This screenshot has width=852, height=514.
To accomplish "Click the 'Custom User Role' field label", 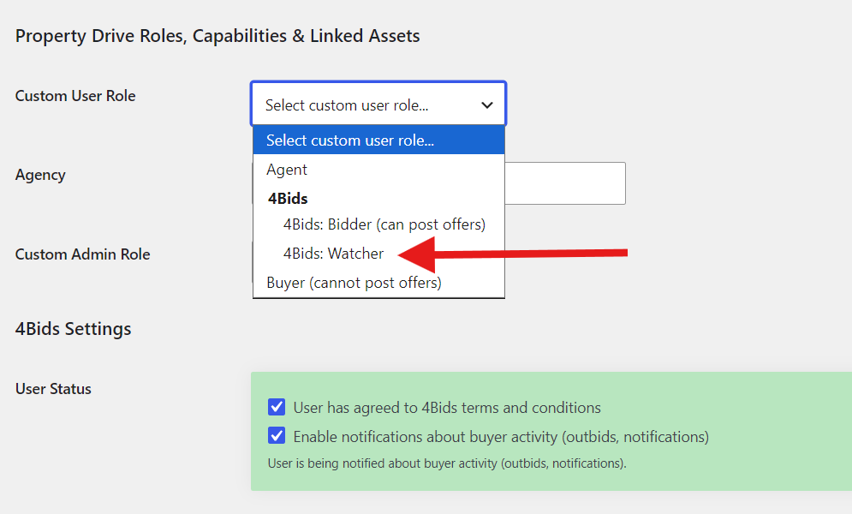I will [x=75, y=96].
